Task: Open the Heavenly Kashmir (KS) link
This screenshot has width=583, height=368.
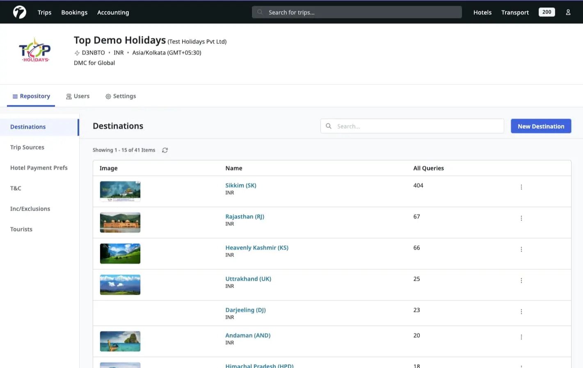Action: [x=257, y=248]
